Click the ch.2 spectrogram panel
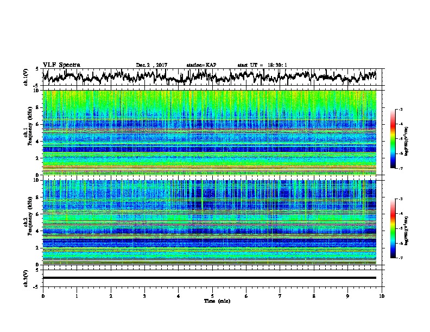Image resolution: width=430 pixels, height=332 pixels. click(210, 222)
